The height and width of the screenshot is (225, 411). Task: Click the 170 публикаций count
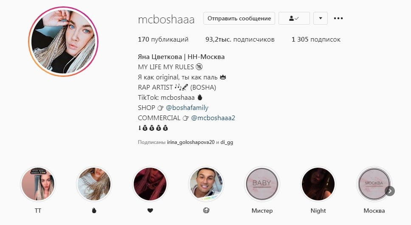pyautogui.click(x=163, y=39)
